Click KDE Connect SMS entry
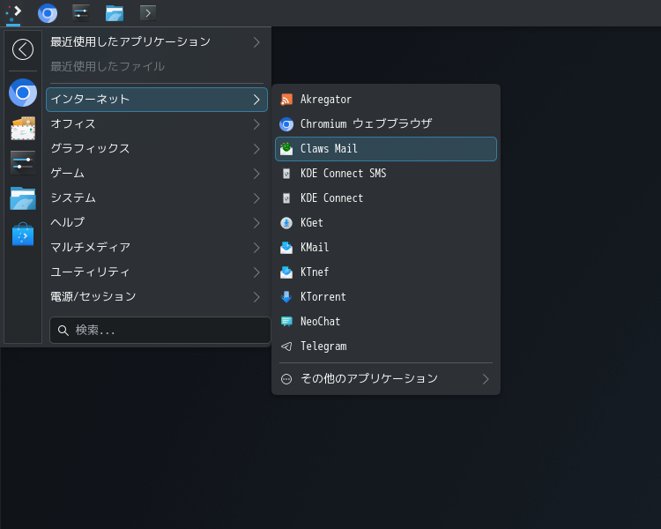The image size is (661, 529). click(343, 174)
